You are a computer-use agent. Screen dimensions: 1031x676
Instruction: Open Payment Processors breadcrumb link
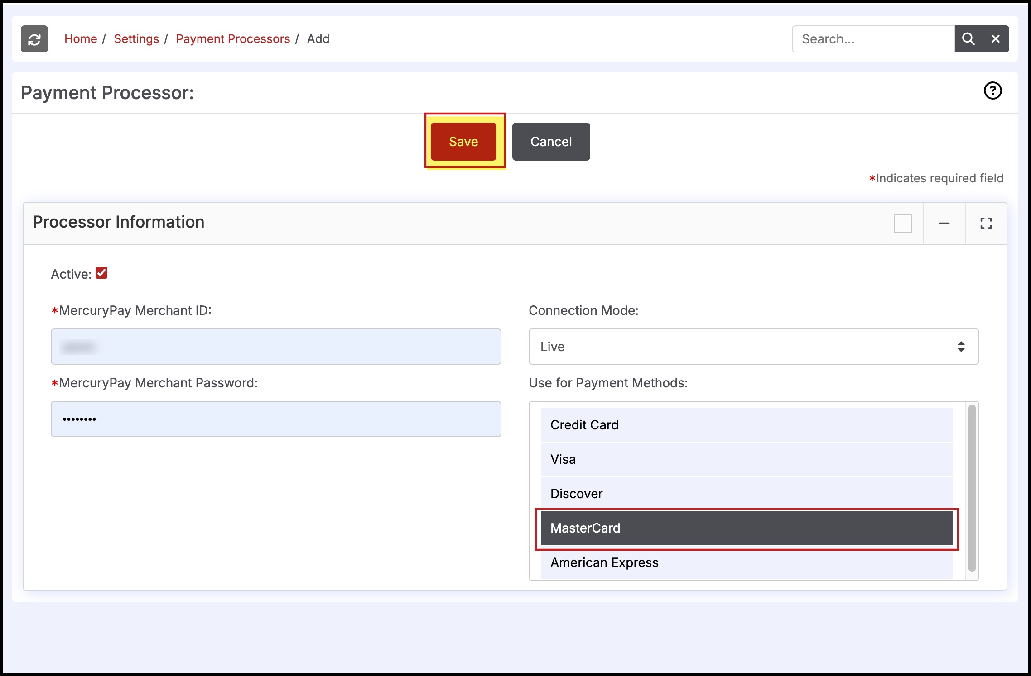click(233, 39)
